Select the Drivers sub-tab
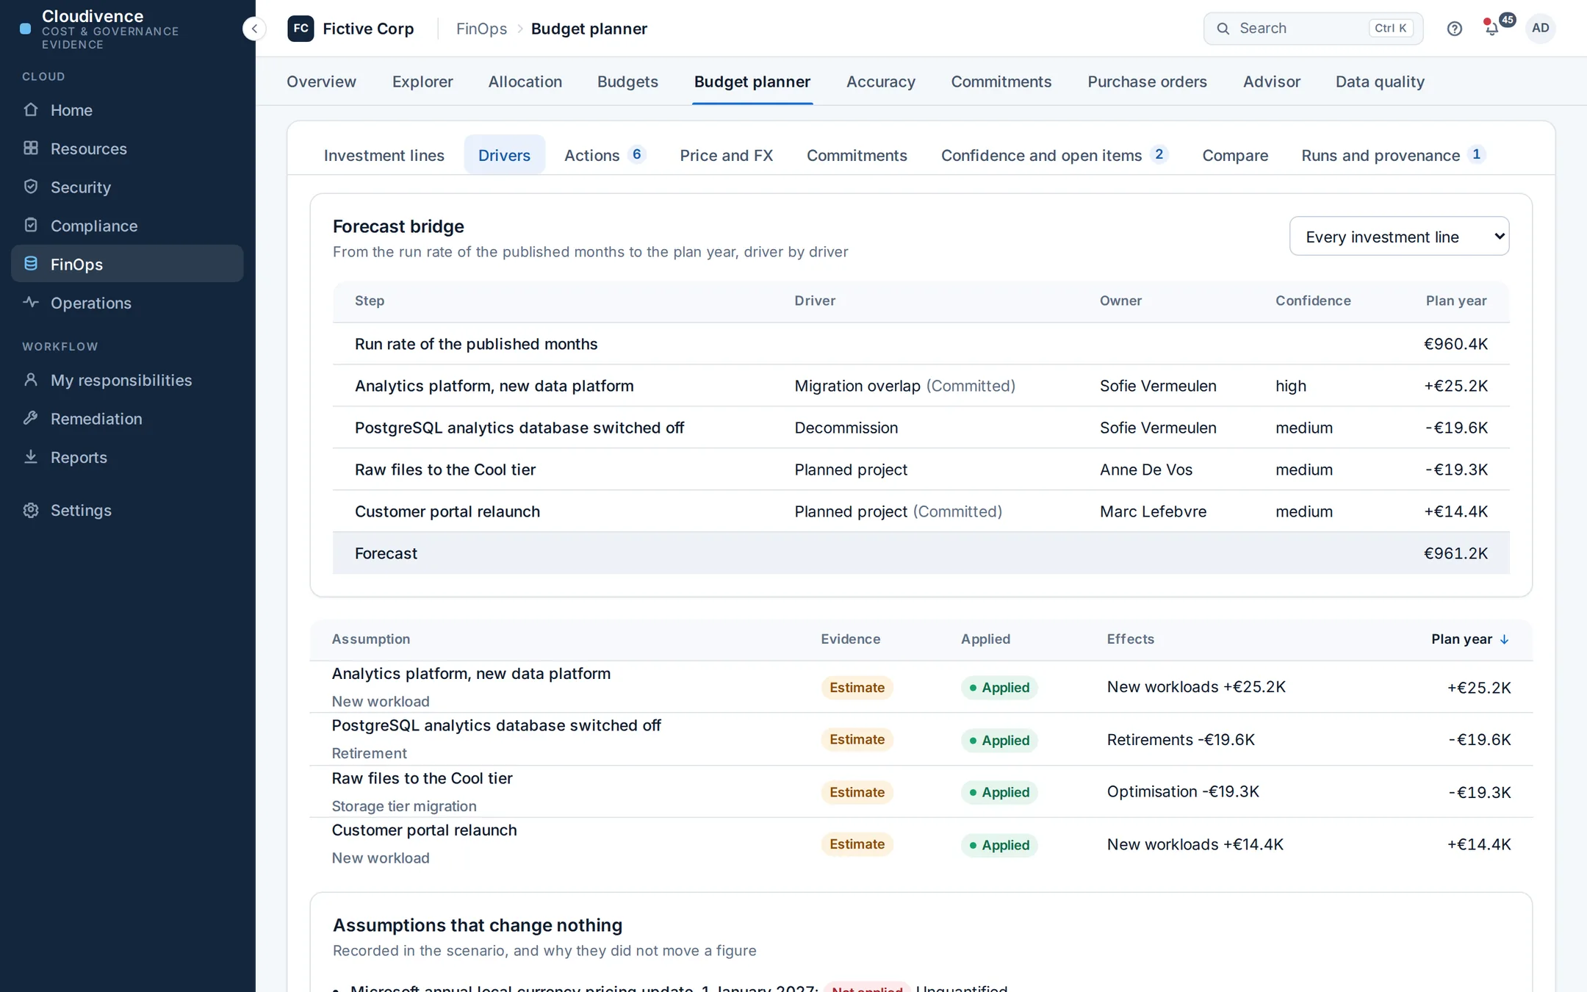This screenshot has width=1587, height=992. [504, 155]
